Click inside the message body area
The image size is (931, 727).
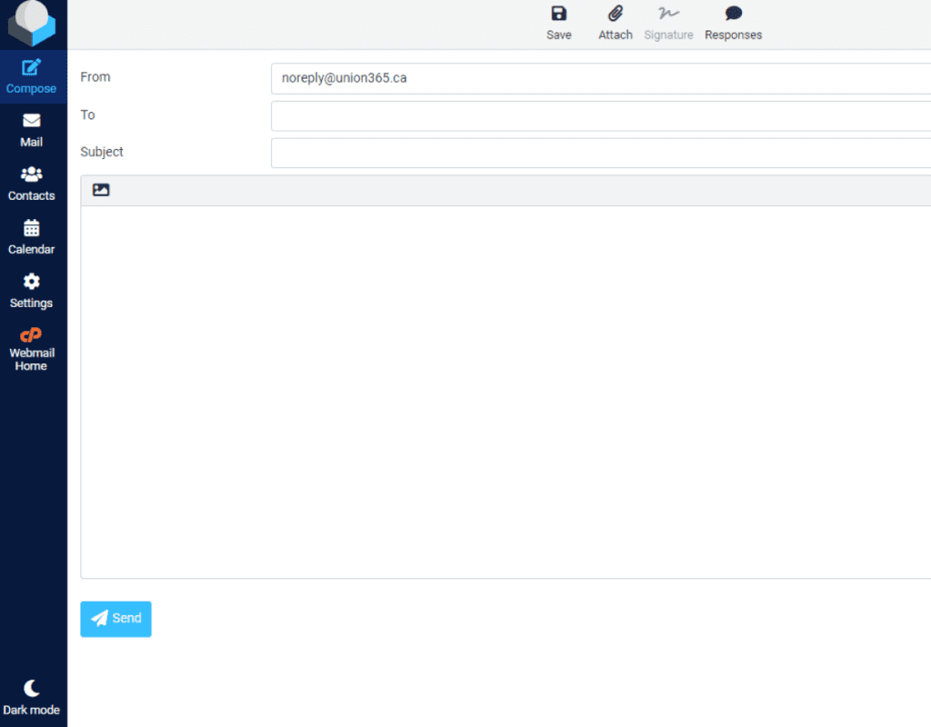coord(506,391)
